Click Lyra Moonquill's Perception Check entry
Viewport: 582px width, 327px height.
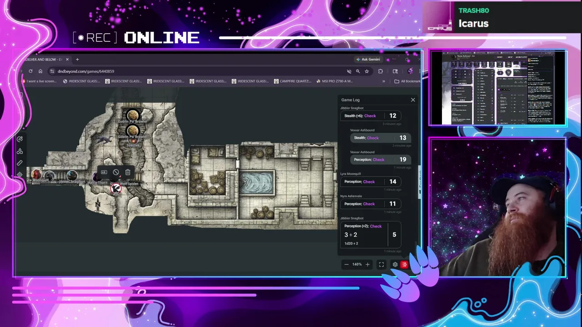click(371, 182)
